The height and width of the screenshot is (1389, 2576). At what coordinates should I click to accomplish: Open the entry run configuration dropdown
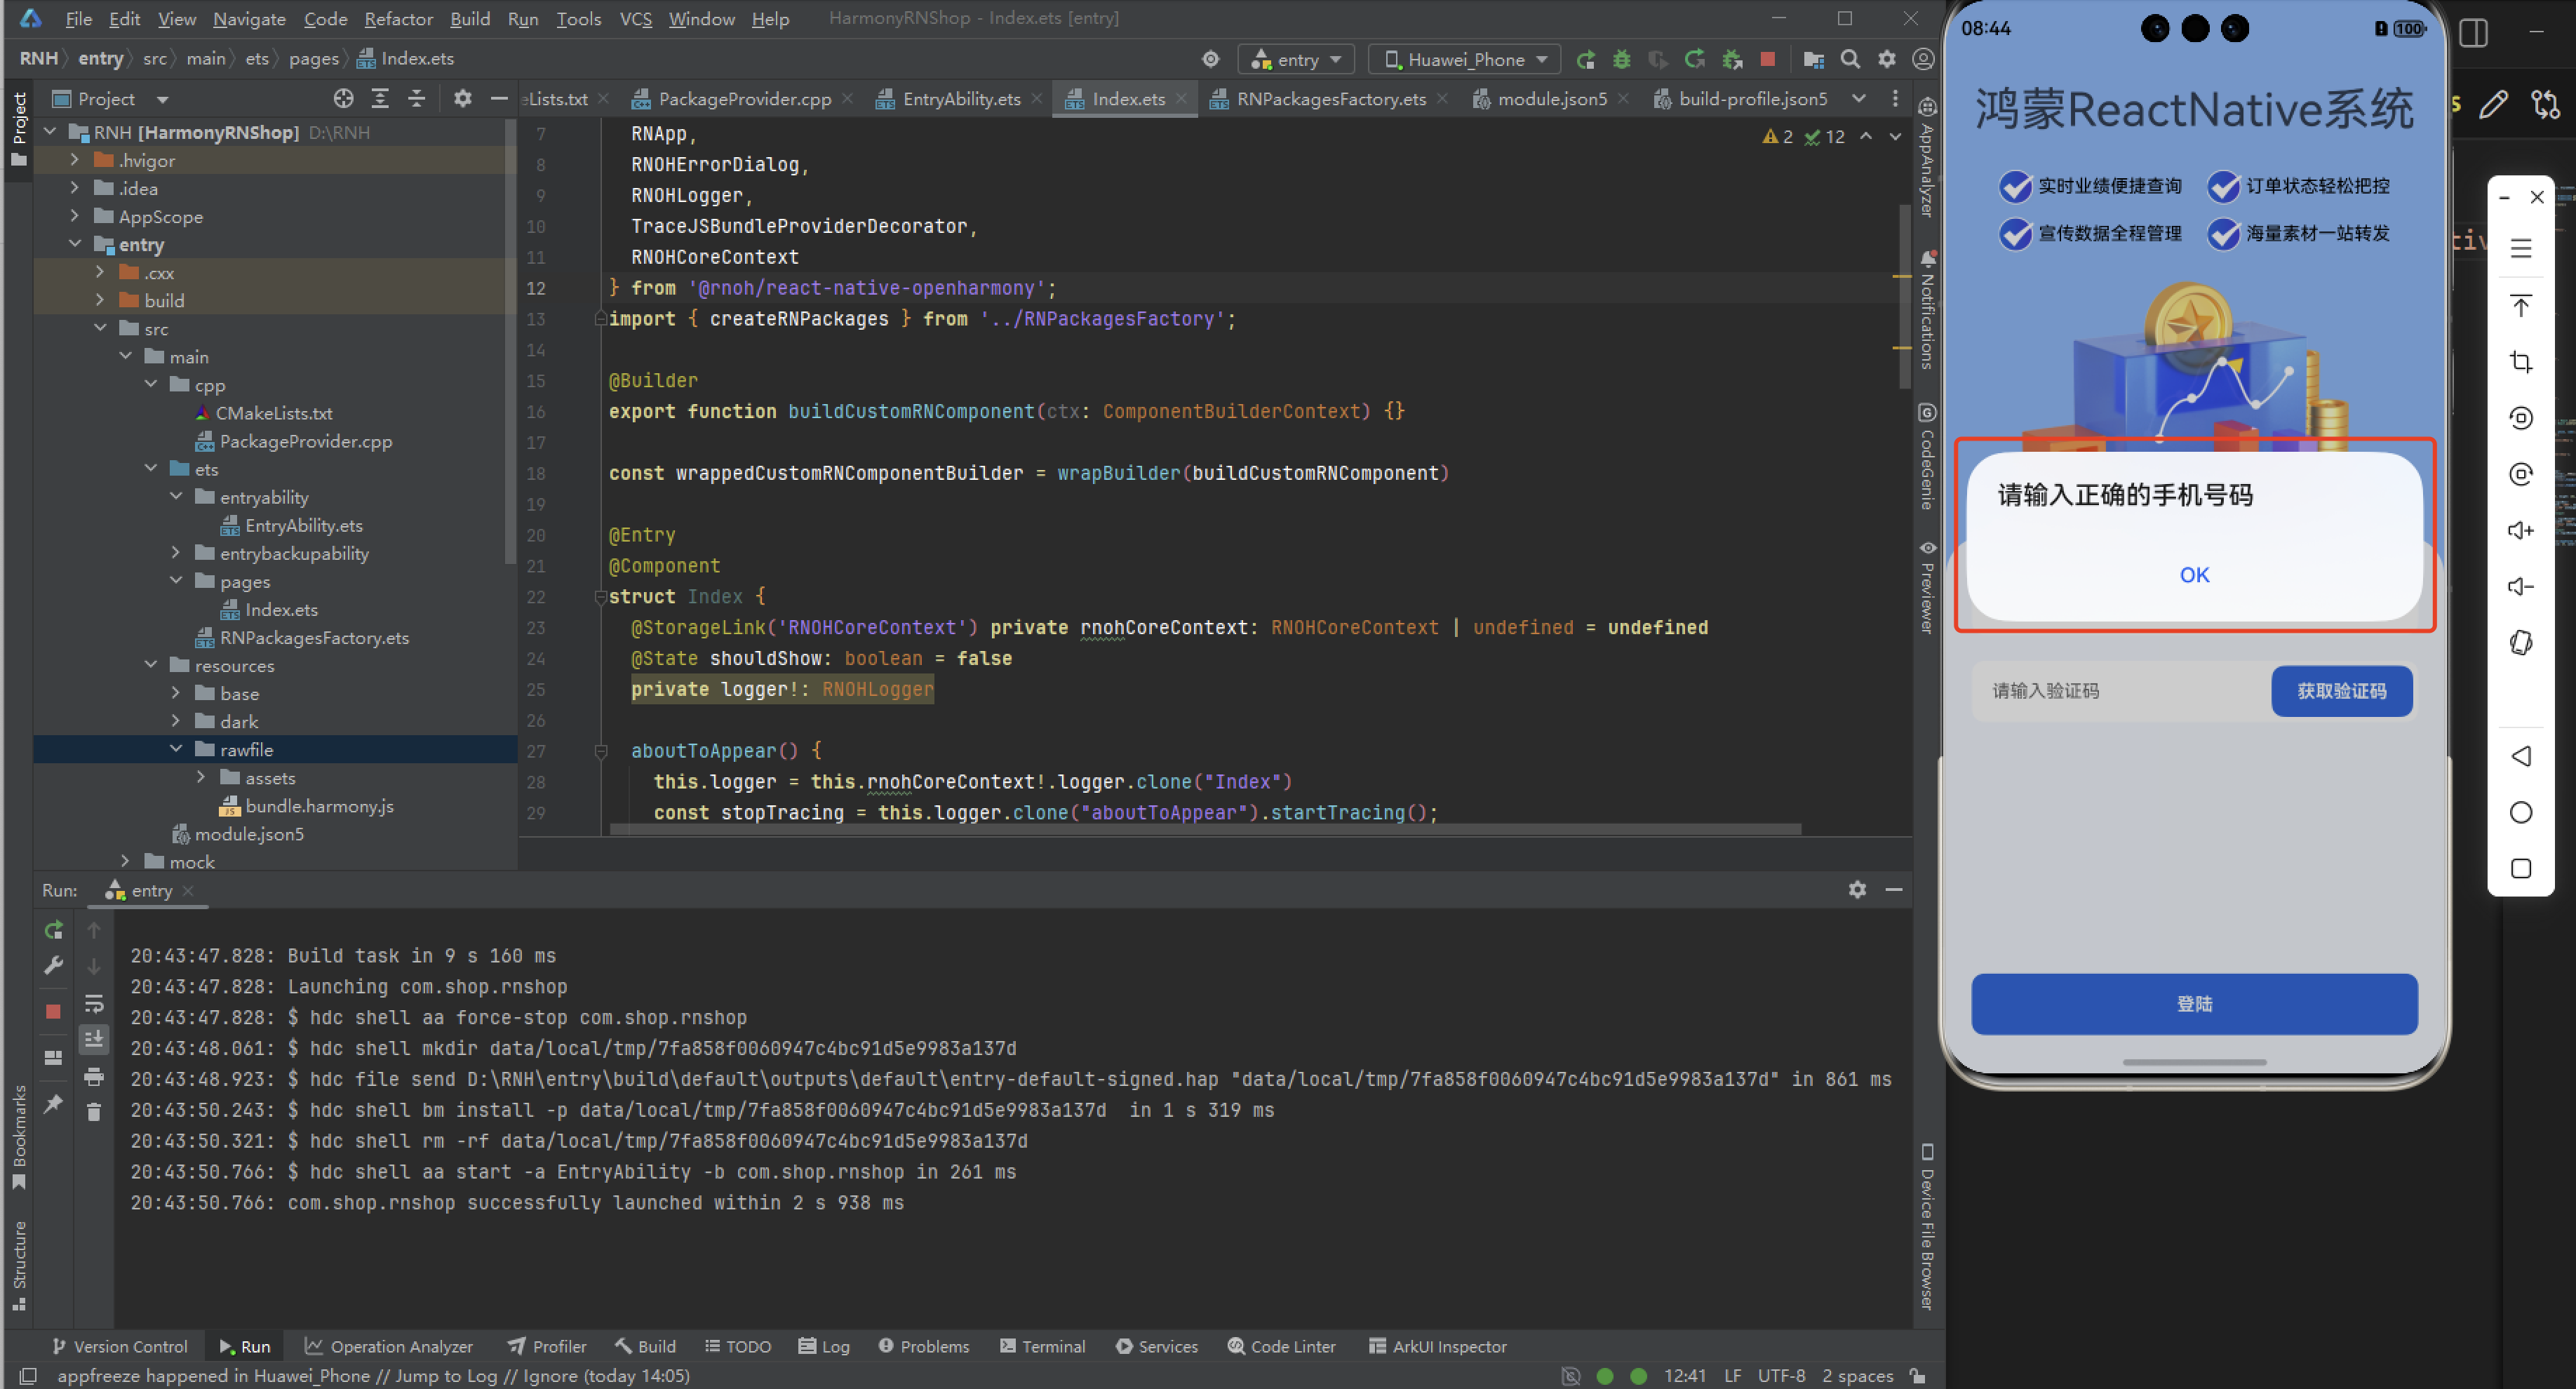pyautogui.click(x=1296, y=60)
